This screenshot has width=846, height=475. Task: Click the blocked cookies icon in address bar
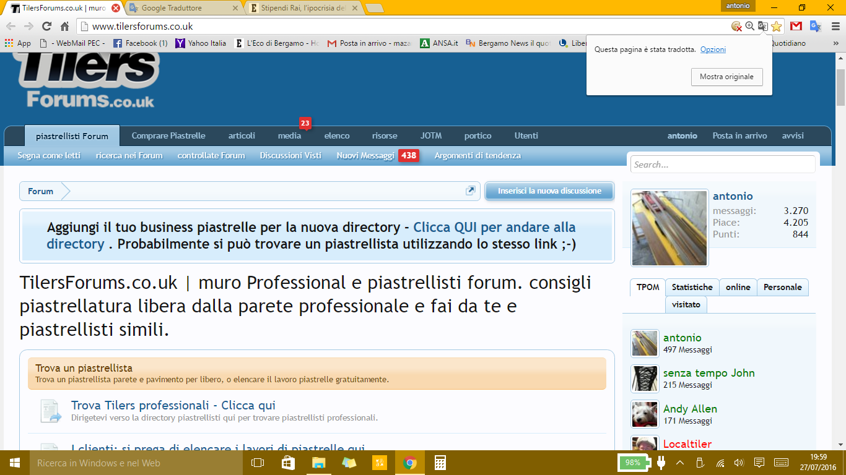click(x=736, y=26)
